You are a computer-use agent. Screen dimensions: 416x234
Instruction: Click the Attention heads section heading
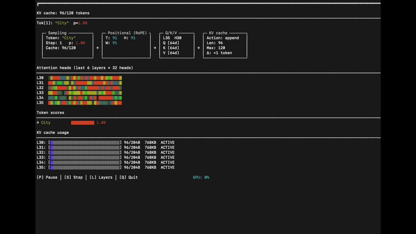pyautogui.click(x=85, y=68)
